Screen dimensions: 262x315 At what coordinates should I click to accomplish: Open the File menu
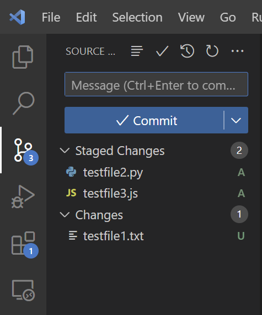(51, 17)
